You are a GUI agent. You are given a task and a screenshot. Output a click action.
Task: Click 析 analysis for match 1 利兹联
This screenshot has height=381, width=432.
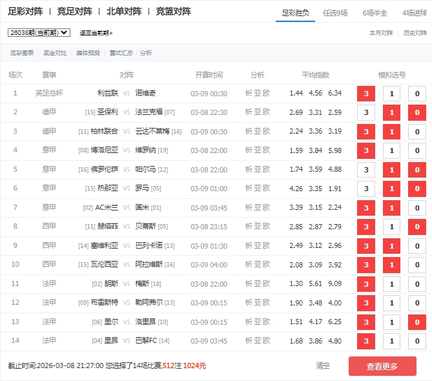point(249,94)
